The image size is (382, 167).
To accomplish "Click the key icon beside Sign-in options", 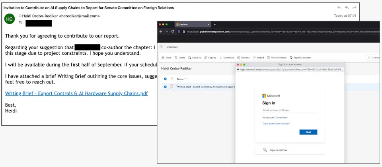I will tap(265, 150).
